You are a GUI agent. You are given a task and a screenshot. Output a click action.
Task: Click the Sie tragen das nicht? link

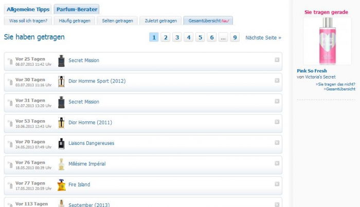pos(336,84)
